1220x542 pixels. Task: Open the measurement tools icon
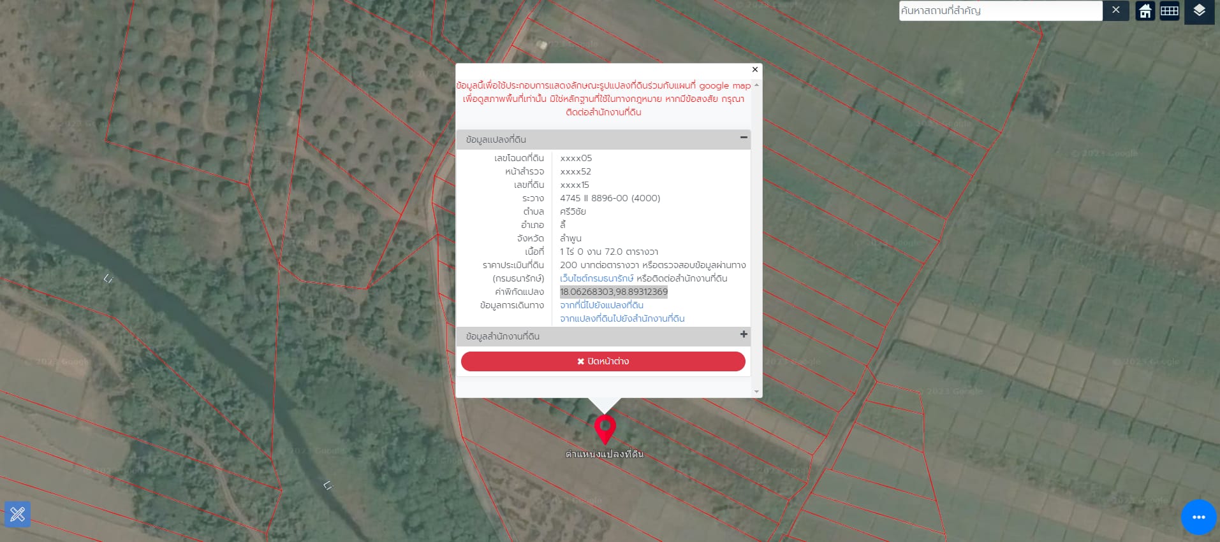pos(18,514)
